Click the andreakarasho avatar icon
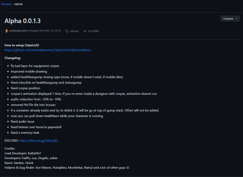Viewport: 243px width, 177px height. [6, 31]
